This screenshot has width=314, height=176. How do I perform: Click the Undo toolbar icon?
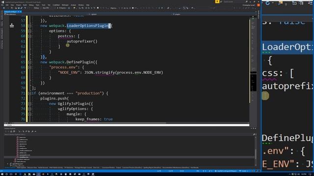point(25,8)
